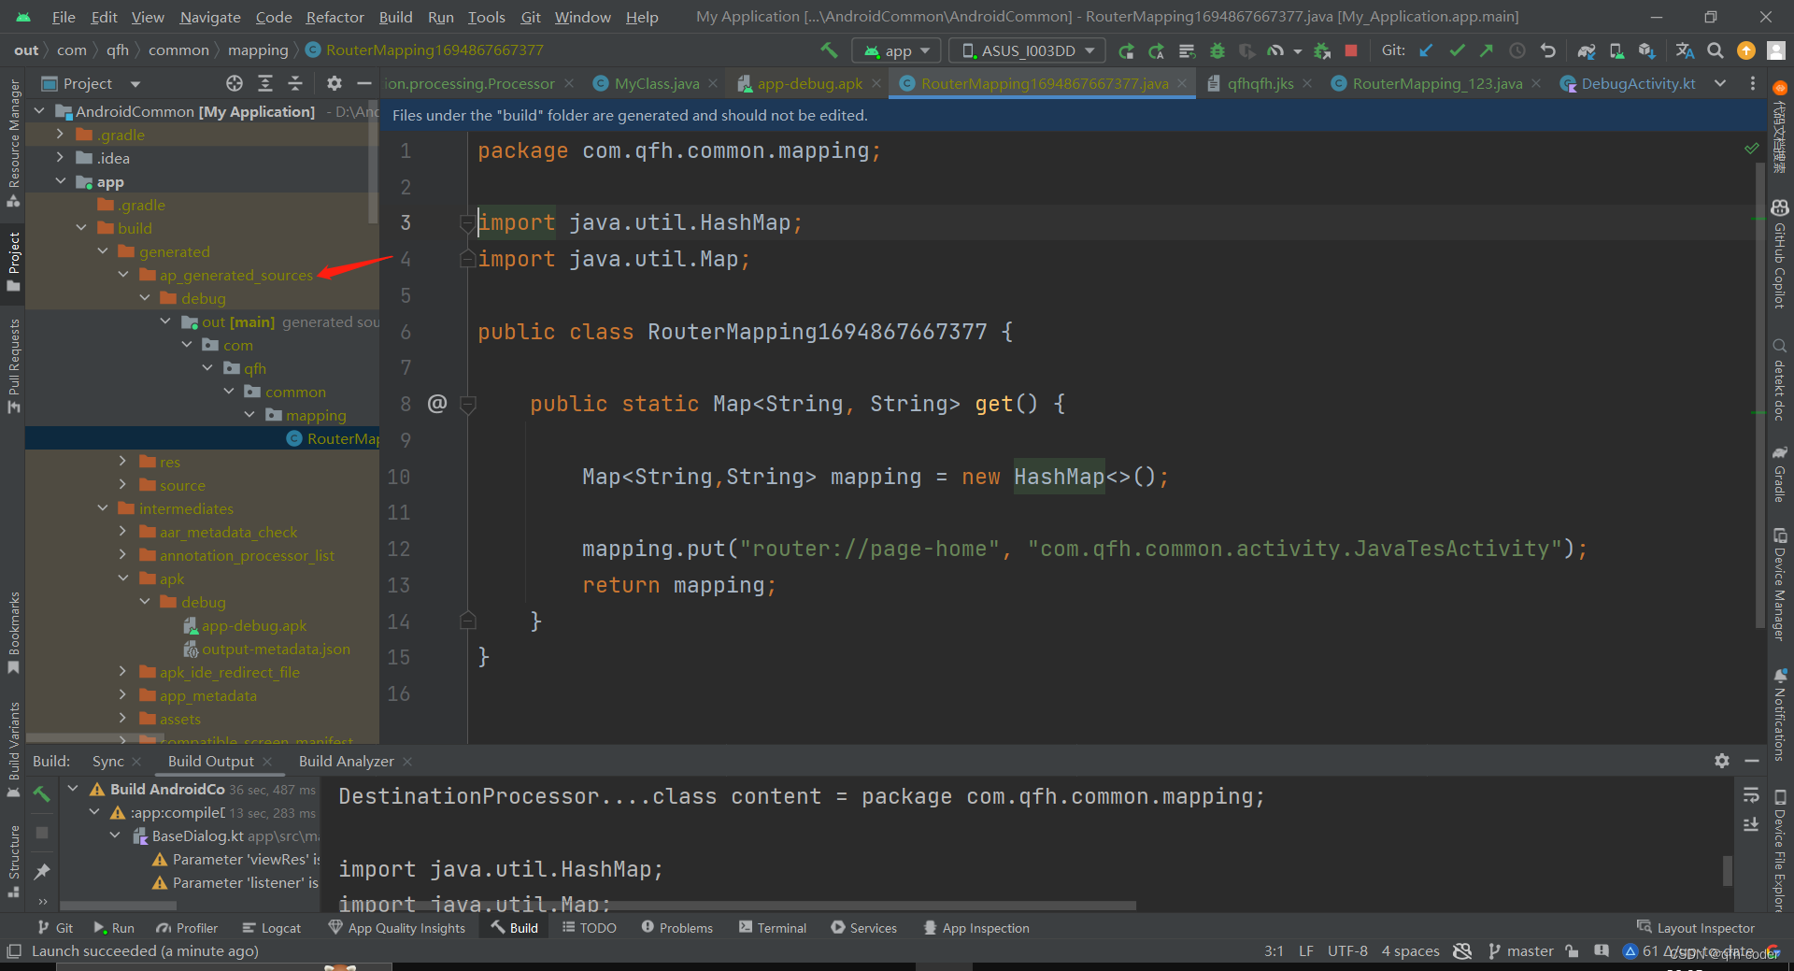This screenshot has width=1794, height=971.
Task: Click Collapse All icon in Project panel header
Action: [295, 83]
